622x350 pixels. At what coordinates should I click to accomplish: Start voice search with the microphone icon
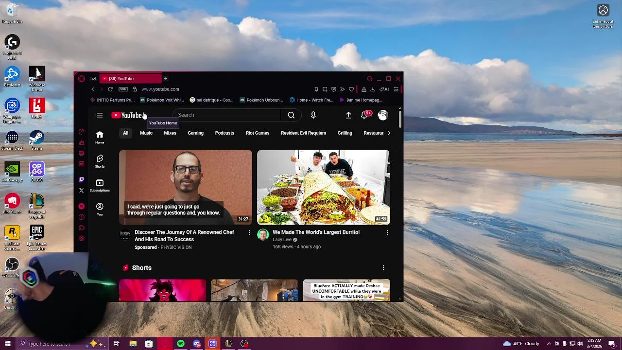[x=313, y=115]
